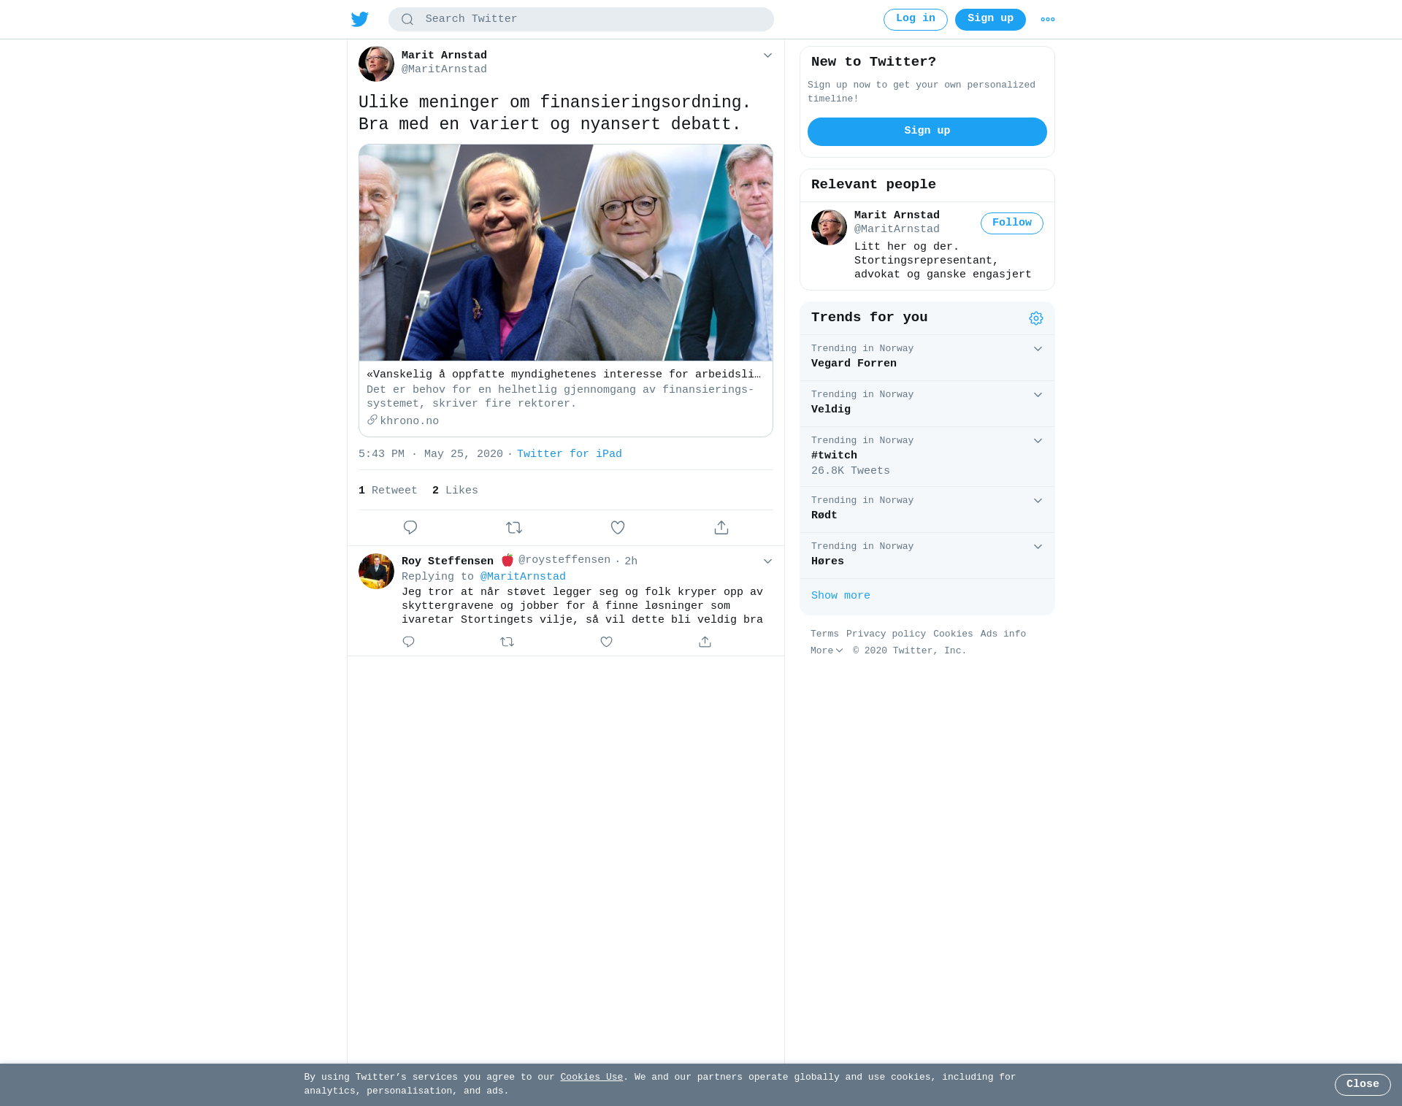
Task: Retweet the main tweet by Marit Arnstad
Action: 514,527
